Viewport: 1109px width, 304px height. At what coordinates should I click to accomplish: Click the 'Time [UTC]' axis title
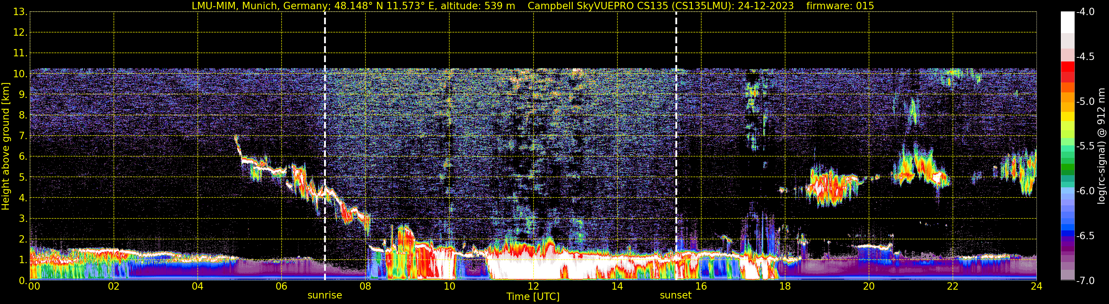tap(533, 297)
